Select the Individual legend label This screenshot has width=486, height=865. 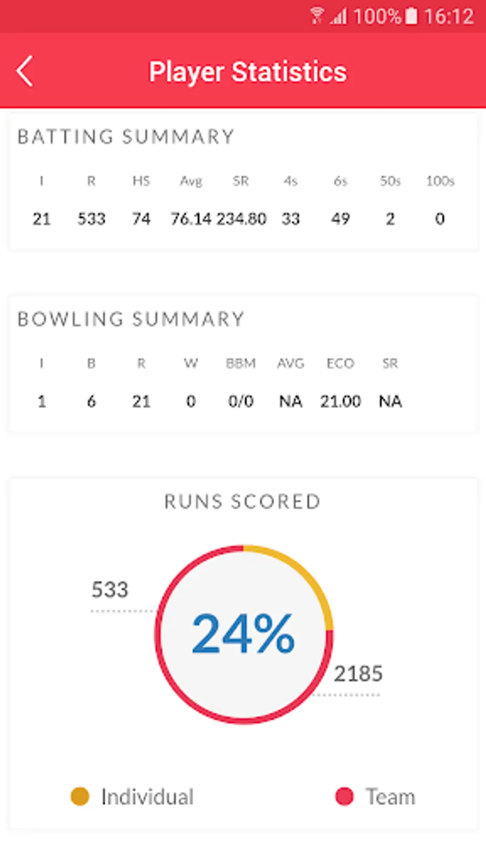point(147,797)
